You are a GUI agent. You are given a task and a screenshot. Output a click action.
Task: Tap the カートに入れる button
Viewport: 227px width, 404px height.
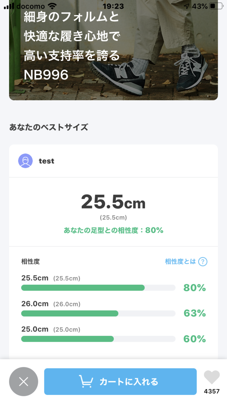click(120, 381)
